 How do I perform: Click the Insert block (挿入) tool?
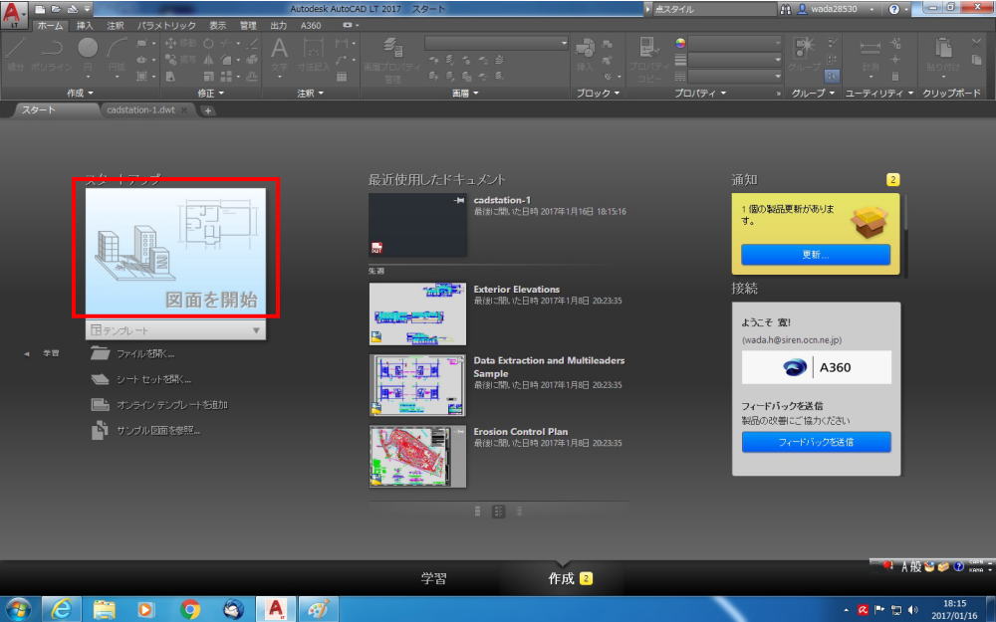pyautogui.click(x=585, y=54)
